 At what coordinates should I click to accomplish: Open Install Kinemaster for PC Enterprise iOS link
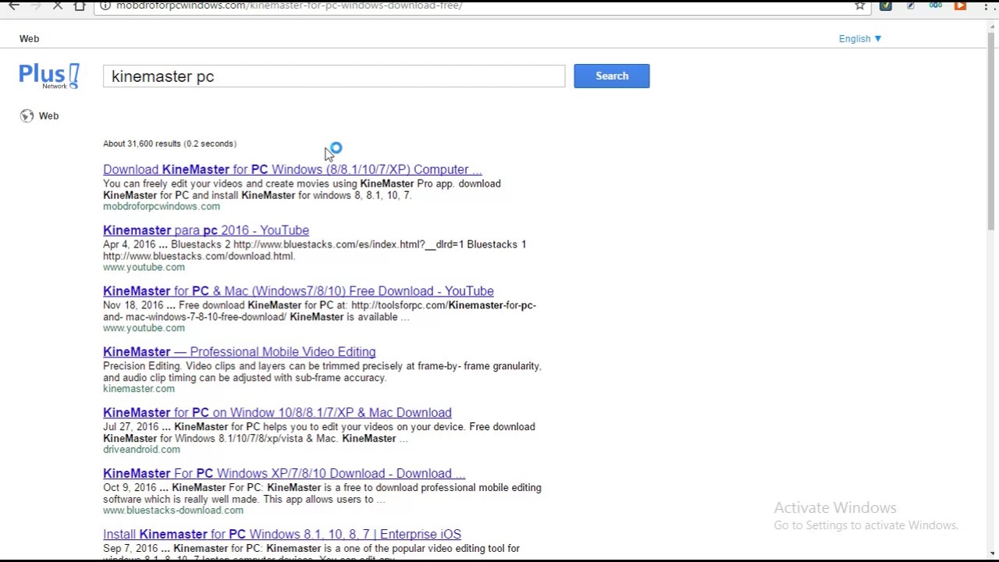[282, 535]
